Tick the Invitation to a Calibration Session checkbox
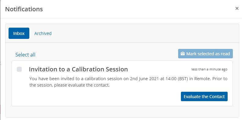 19,69
